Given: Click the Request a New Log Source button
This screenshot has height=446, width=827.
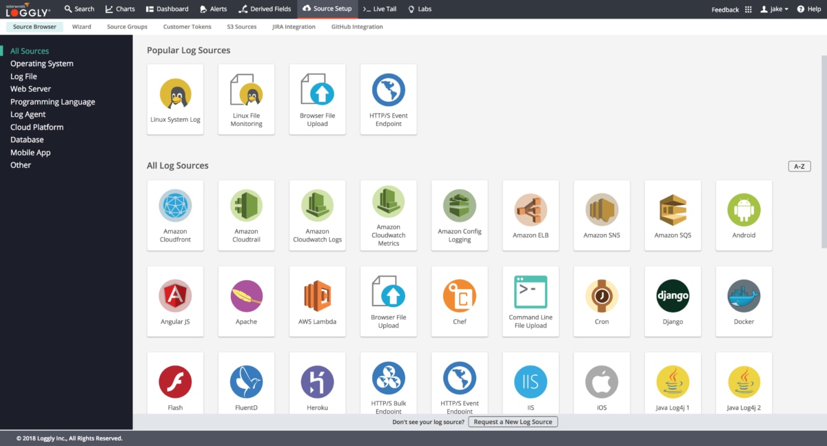Looking at the screenshot, I should 513,421.
